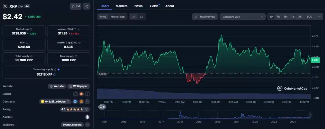The width and height of the screenshot is (325, 129).
Task: Open Volume (24h) arrow chevron
Action: [x=79, y=29]
